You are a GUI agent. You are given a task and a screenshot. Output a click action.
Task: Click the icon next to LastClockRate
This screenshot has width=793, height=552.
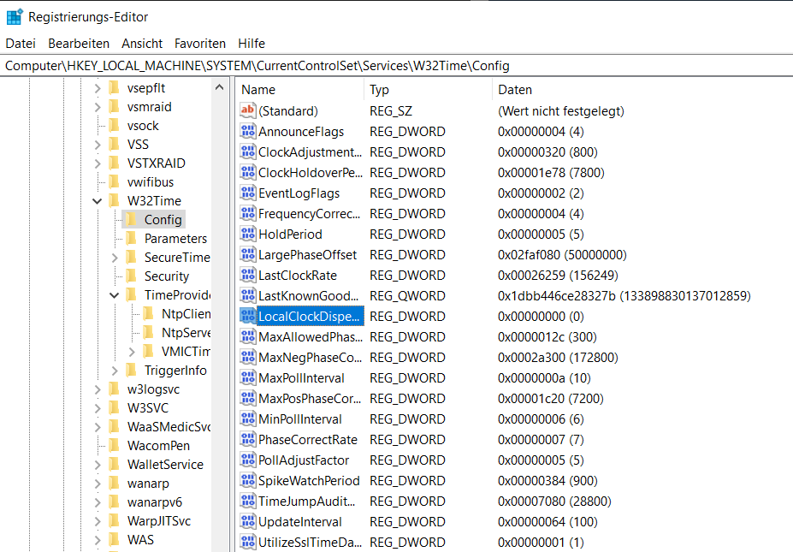coord(248,276)
